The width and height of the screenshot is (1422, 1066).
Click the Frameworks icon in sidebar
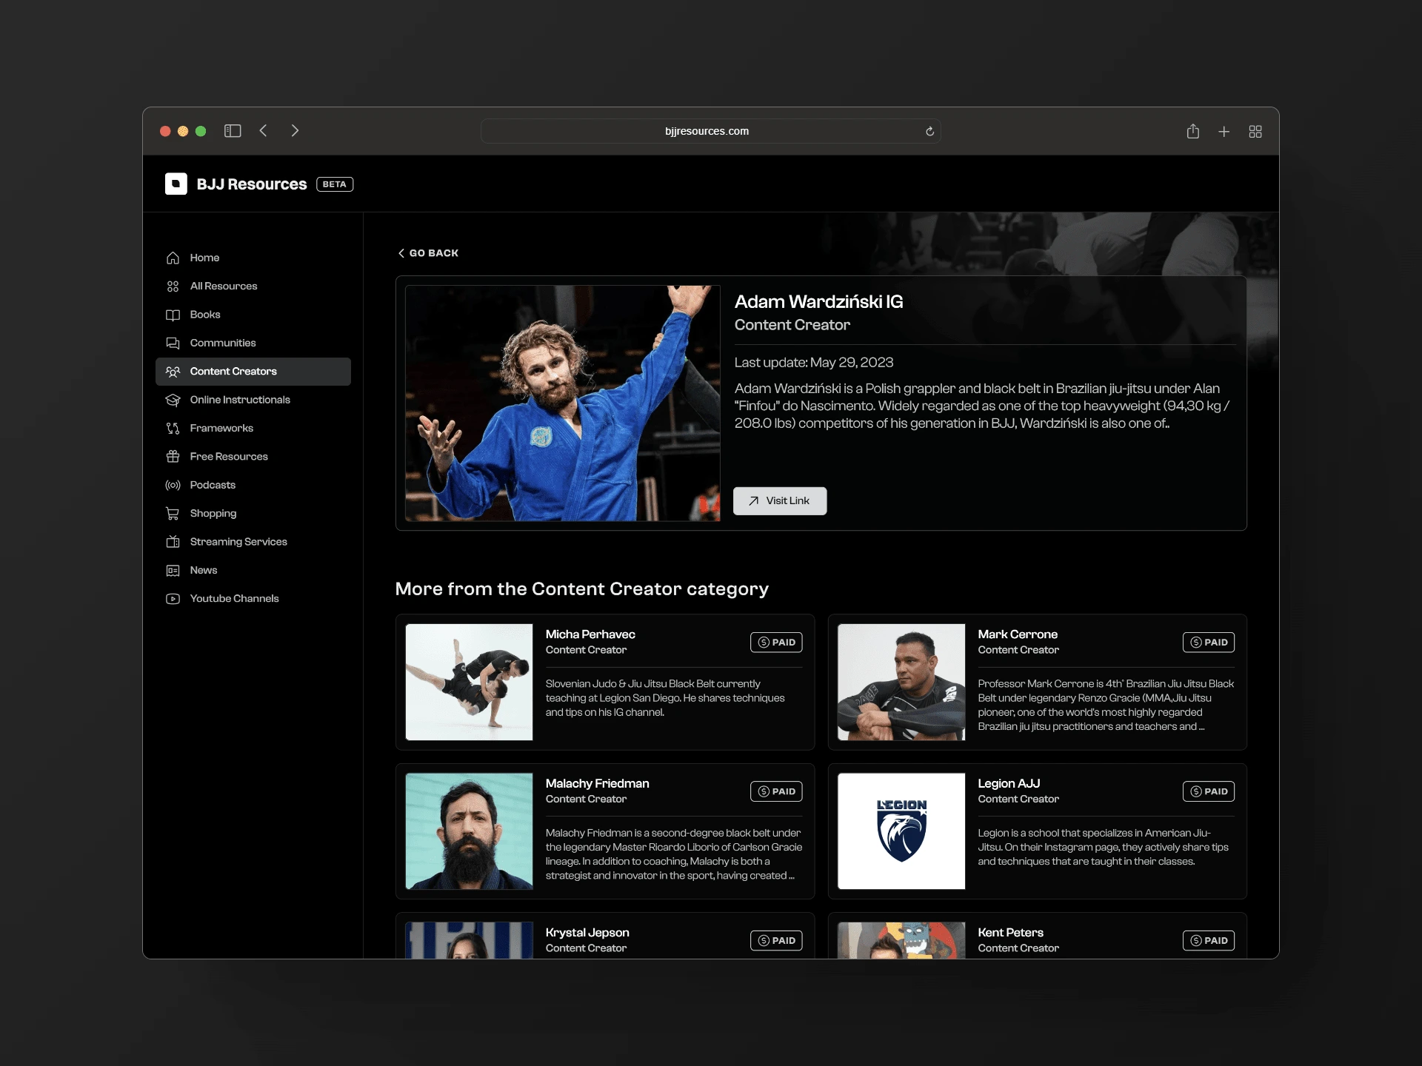173,428
